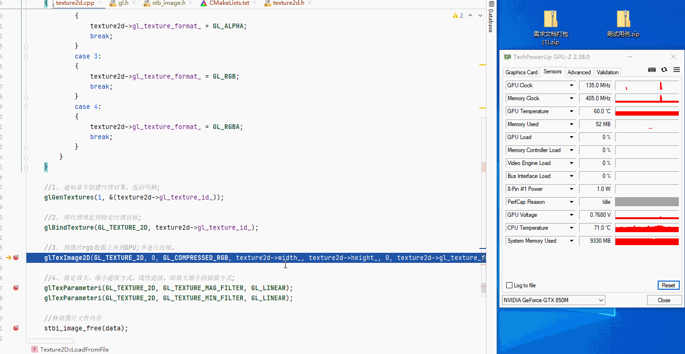Click the editor horizontal scrollbar
685x354 pixels.
coord(58,341)
